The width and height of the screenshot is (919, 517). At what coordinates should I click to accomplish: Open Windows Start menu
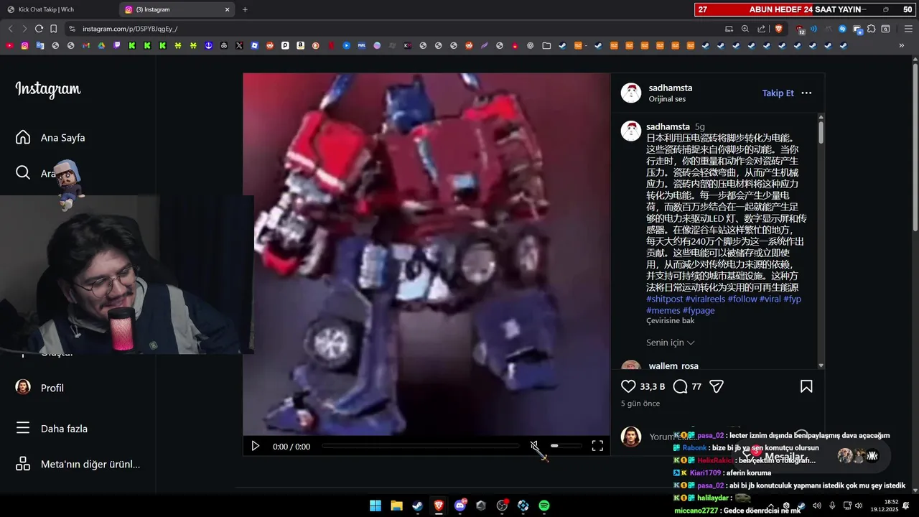tap(375, 506)
